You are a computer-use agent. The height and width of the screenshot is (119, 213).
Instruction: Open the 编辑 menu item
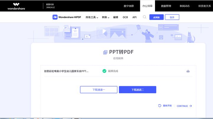tap(115, 17)
